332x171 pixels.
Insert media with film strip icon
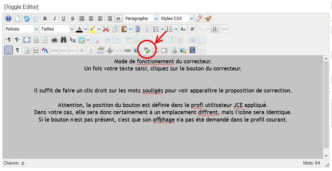[192, 50]
